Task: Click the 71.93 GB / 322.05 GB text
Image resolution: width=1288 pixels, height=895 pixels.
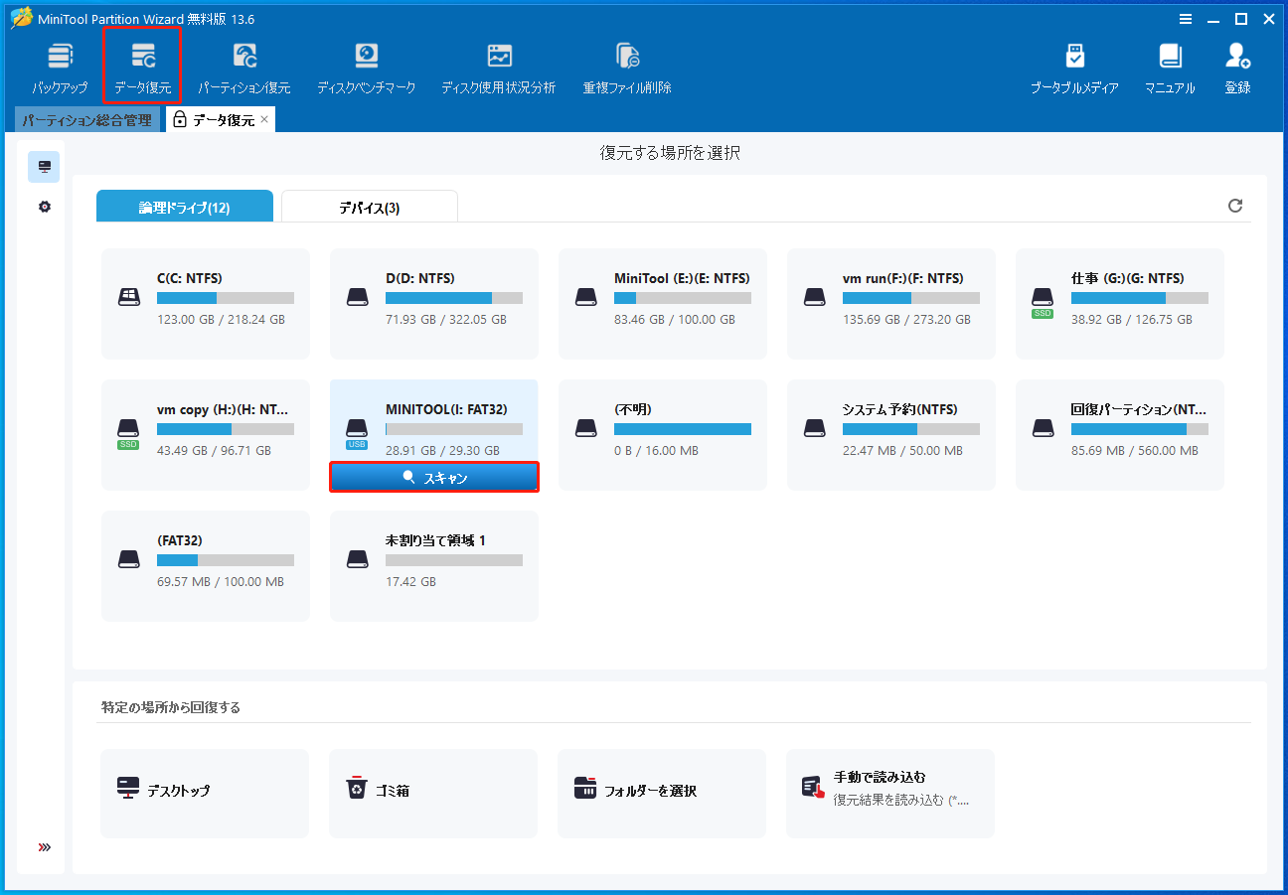Action: pos(446,320)
